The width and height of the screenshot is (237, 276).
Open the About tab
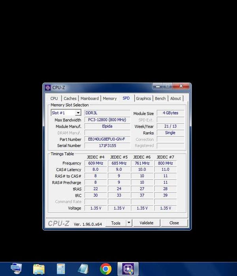[x=175, y=98]
